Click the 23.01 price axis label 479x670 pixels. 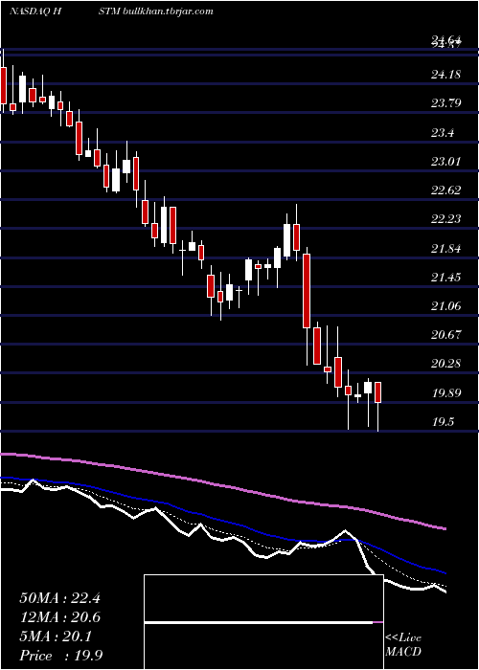[445, 162]
